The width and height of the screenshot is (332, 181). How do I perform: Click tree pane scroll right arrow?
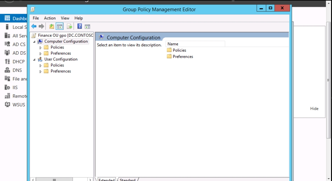click(90, 179)
